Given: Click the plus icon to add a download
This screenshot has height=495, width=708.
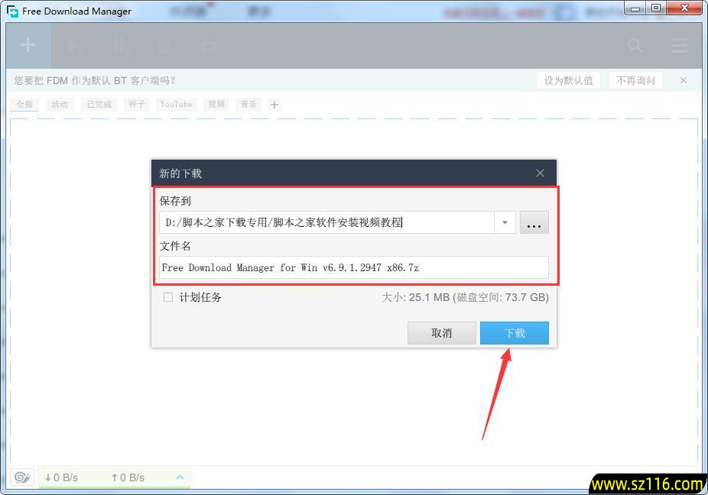Looking at the screenshot, I should [28, 45].
